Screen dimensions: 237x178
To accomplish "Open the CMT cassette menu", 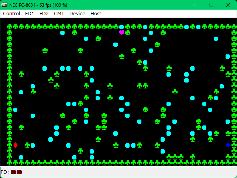I will 59,14.
